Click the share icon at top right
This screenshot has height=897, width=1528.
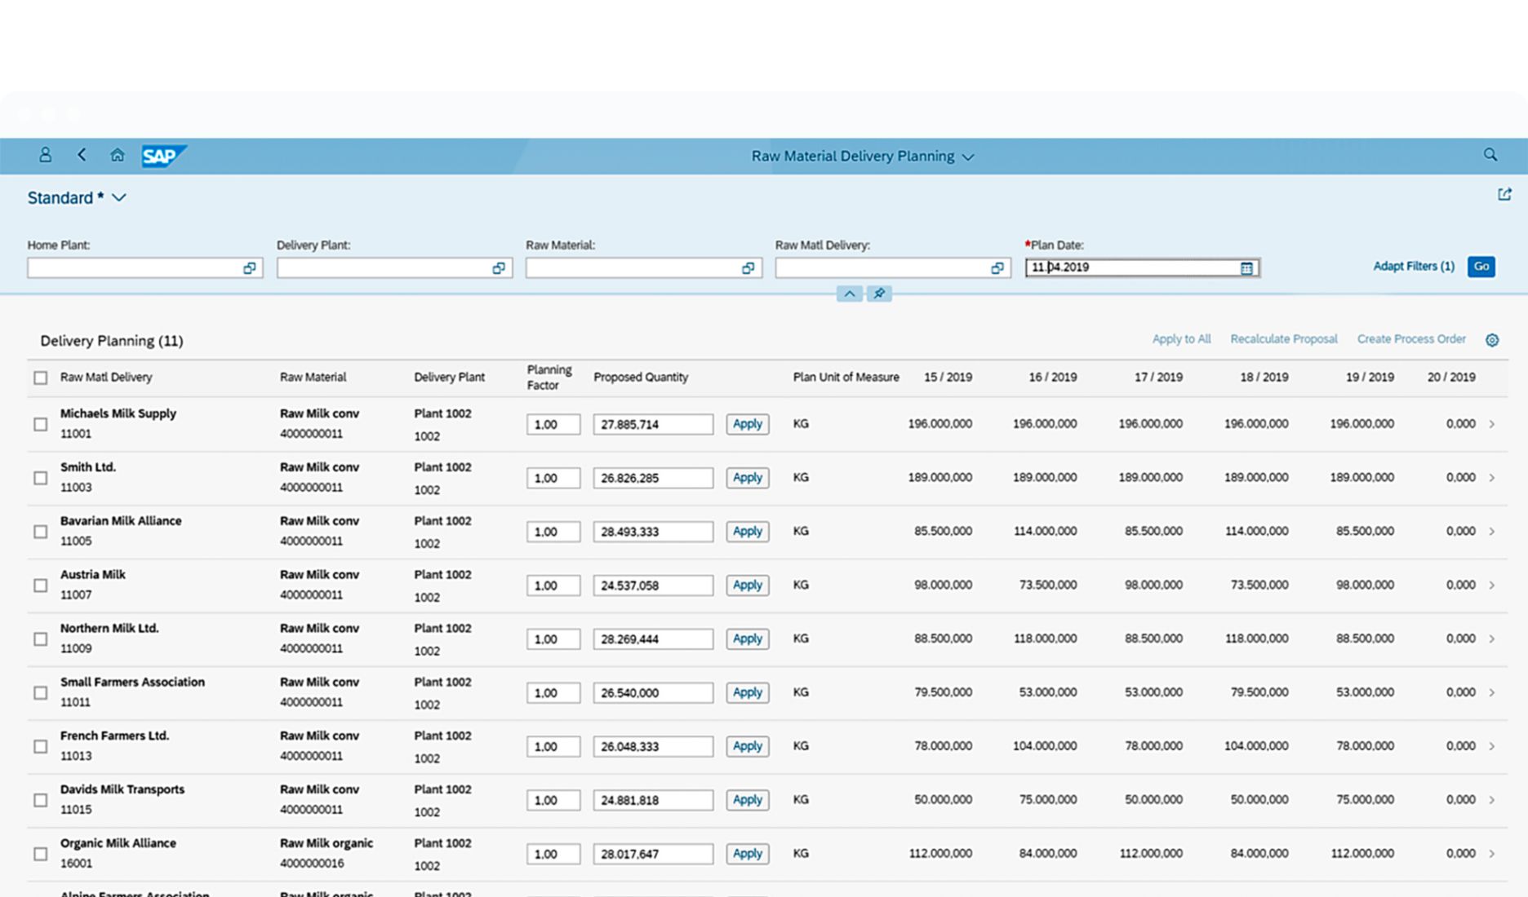click(x=1504, y=194)
